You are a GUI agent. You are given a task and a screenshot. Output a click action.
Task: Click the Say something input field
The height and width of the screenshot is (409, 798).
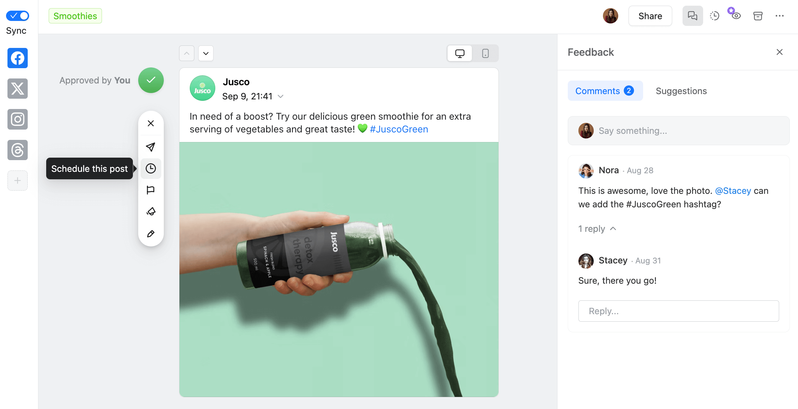click(x=679, y=131)
